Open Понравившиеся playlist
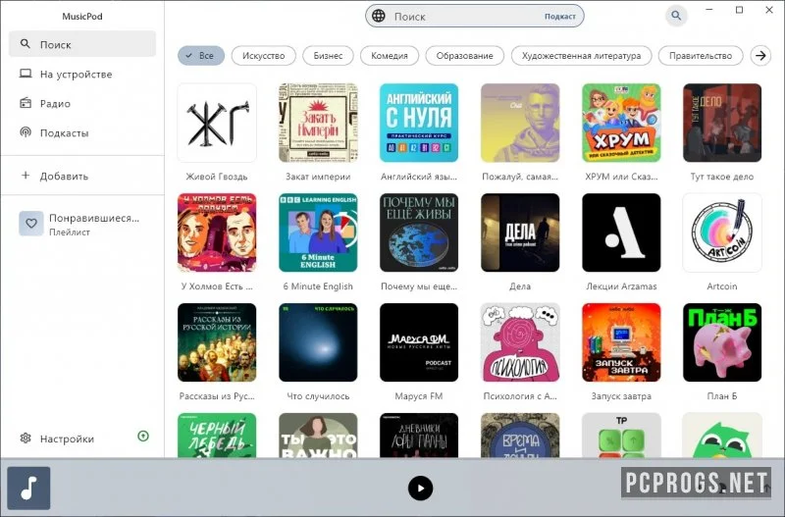The image size is (785, 517). (x=82, y=224)
